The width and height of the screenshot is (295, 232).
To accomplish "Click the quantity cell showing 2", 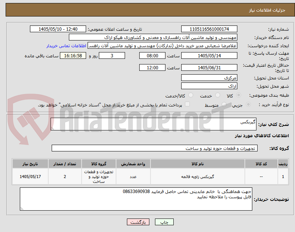I will pyautogui.click(x=65, y=177).
